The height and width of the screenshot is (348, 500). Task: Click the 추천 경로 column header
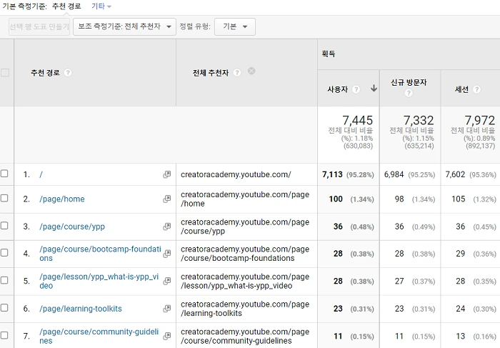(x=45, y=73)
